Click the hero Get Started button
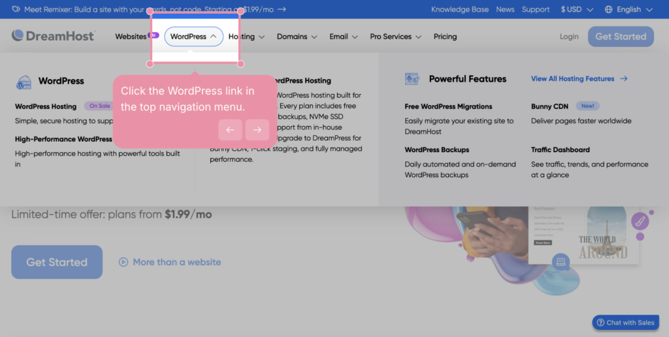The height and width of the screenshot is (337, 669). (x=57, y=262)
